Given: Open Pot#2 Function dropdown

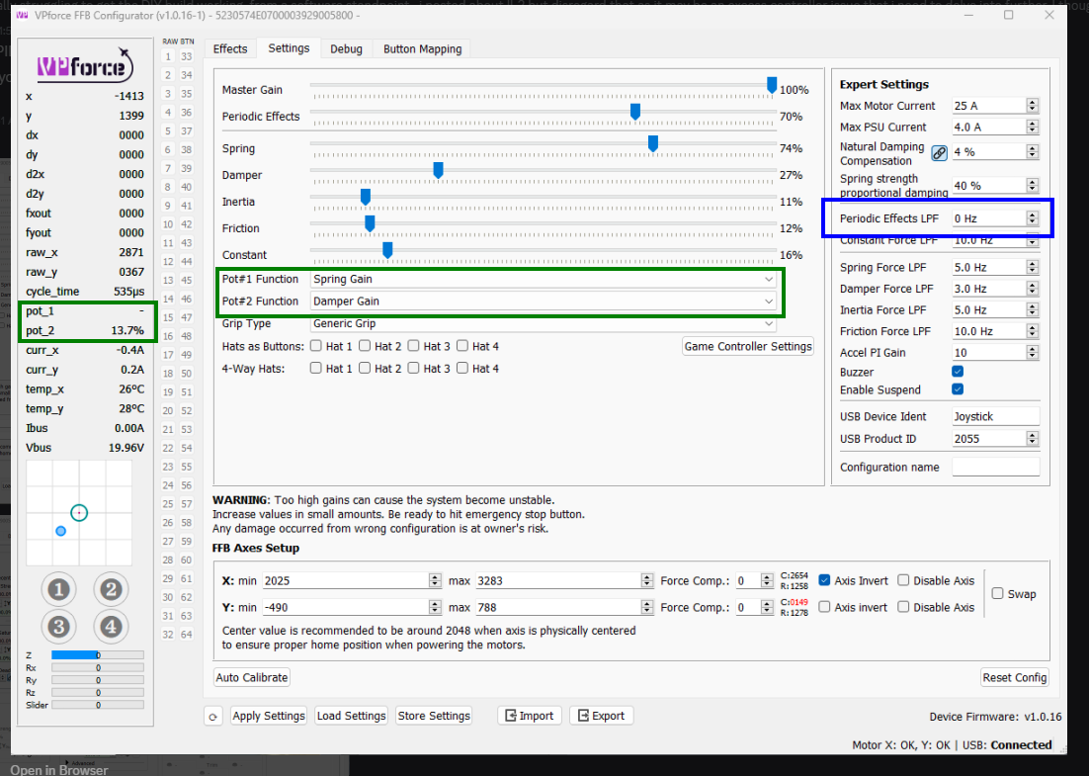Looking at the screenshot, I should 544,302.
